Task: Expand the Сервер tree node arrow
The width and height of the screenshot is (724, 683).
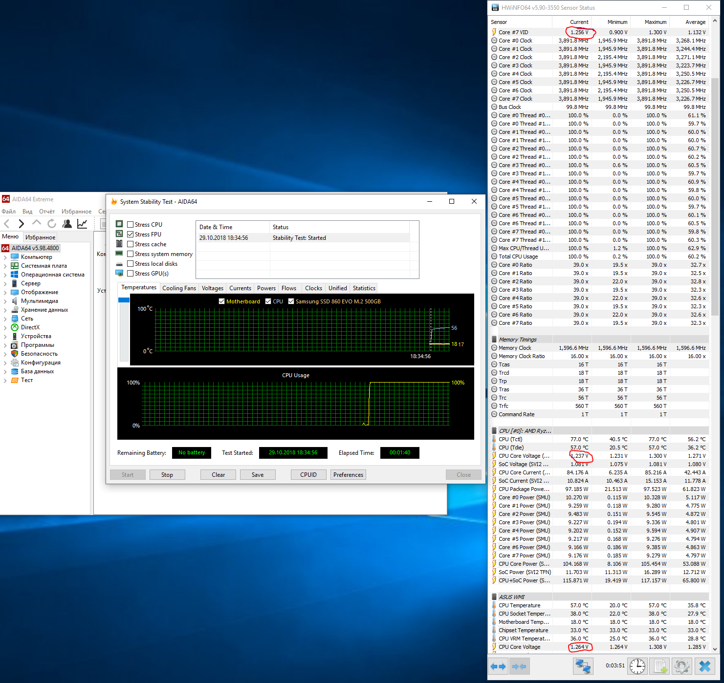Action: 5,283
